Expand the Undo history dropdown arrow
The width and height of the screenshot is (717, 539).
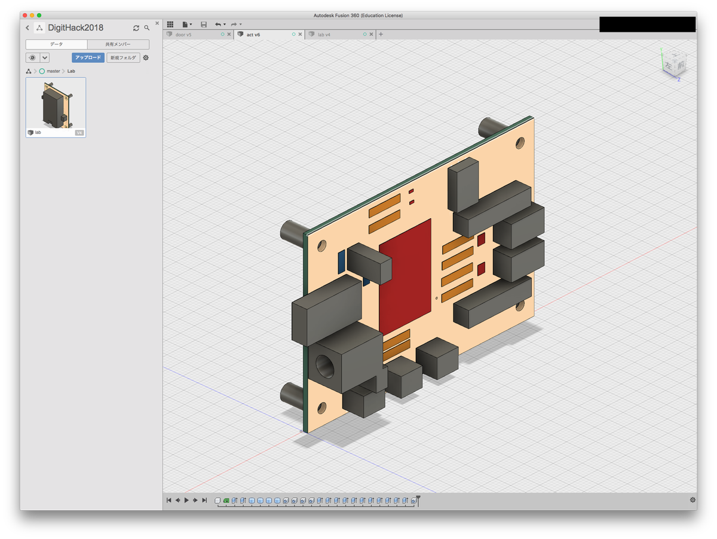225,24
